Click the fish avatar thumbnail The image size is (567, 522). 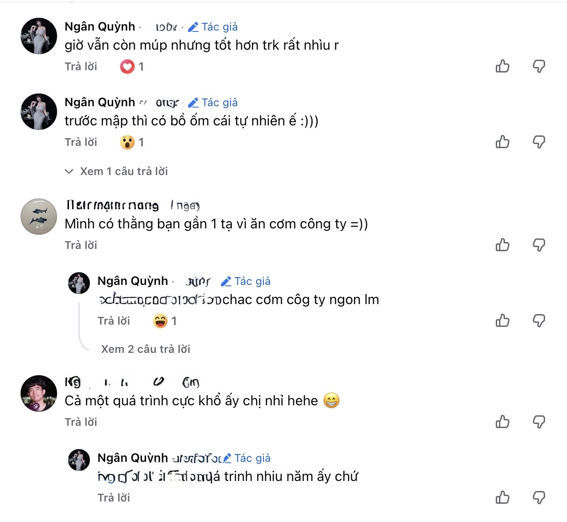pos(39,217)
